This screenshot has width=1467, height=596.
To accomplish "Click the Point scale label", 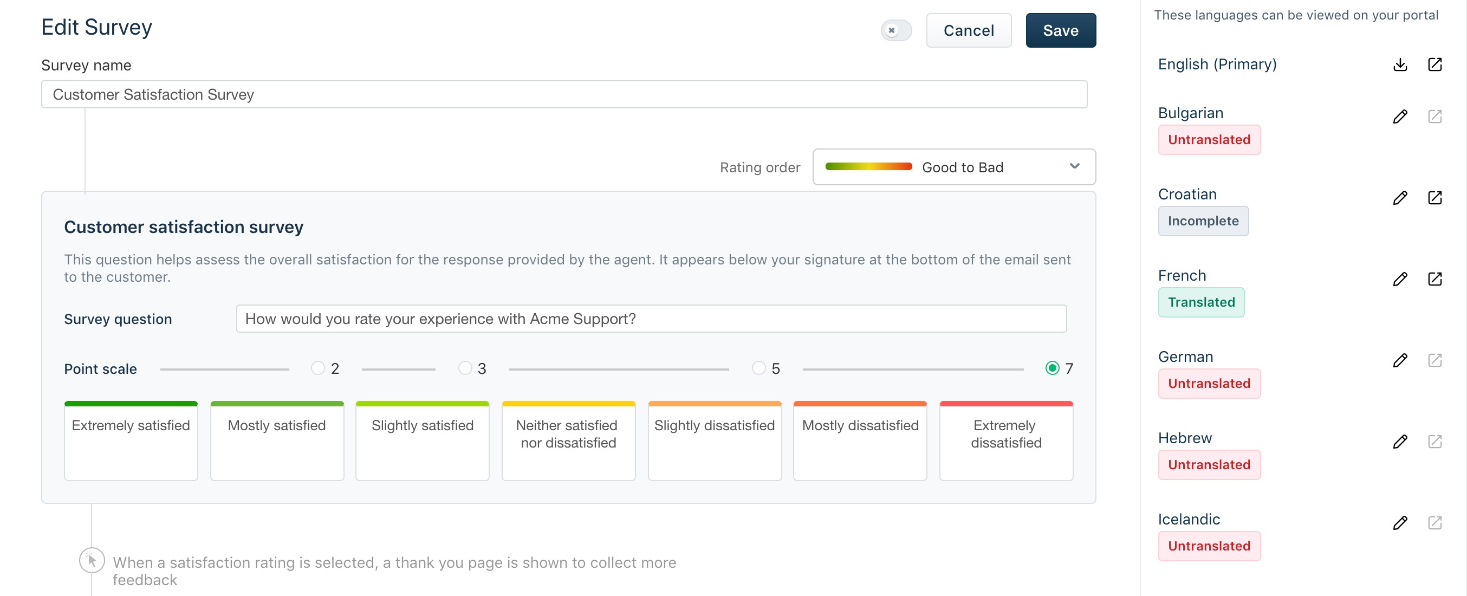I will tap(100, 368).
